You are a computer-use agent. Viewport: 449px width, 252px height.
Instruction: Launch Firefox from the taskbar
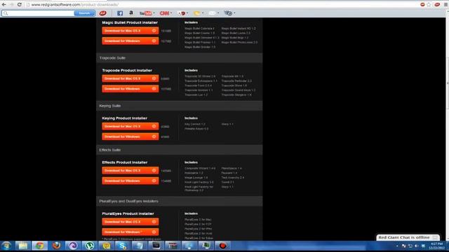pyautogui.click(x=56, y=246)
